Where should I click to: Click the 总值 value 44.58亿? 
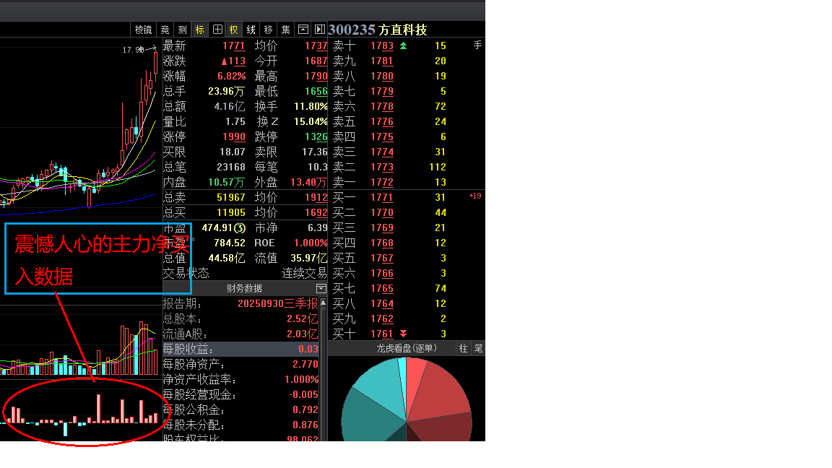tap(227, 258)
